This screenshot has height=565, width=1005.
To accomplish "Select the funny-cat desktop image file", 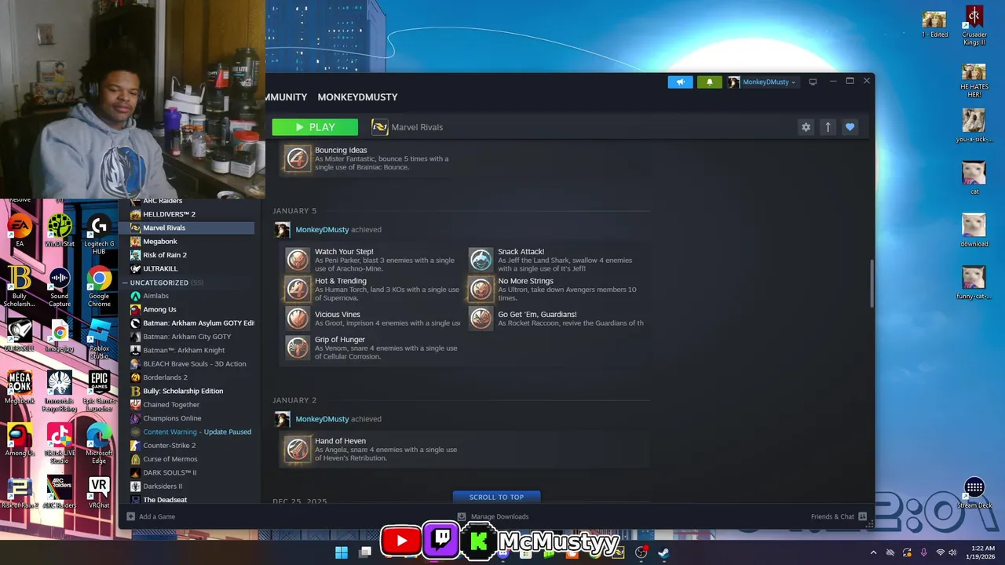I will click(x=974, y=283).
